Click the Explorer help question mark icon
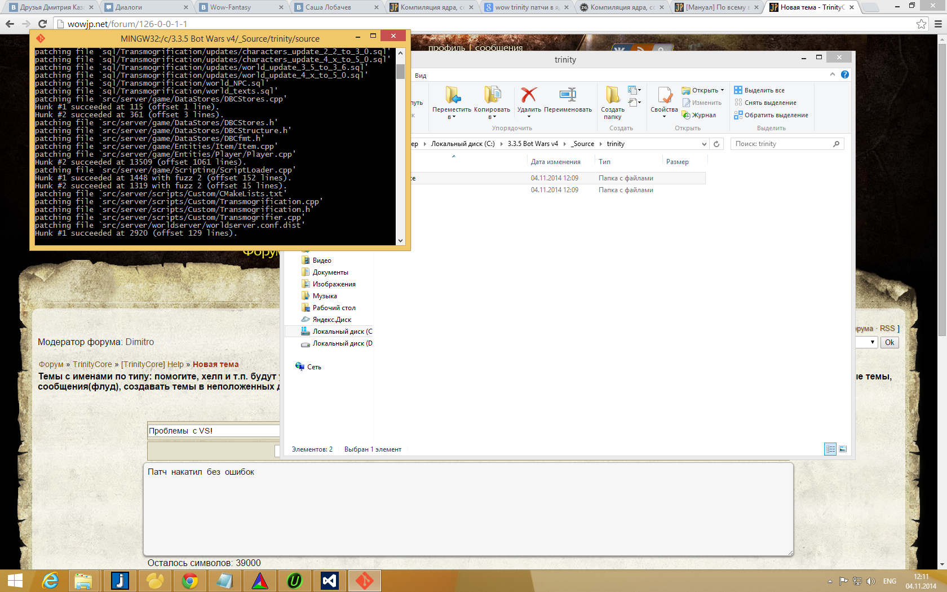947x592 pixels. pos(845,74)
